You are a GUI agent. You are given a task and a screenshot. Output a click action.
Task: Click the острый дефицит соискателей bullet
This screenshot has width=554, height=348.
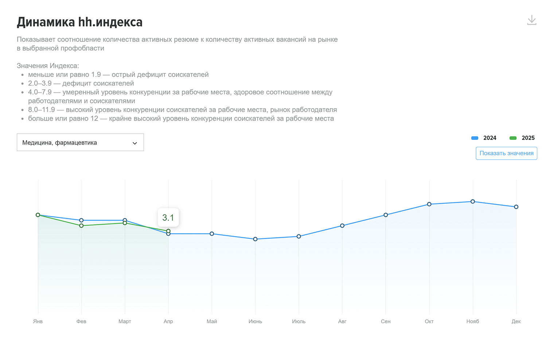tap(118, 75)
